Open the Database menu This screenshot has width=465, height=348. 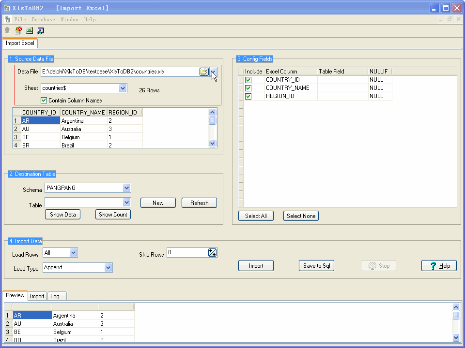pos(43,19)
